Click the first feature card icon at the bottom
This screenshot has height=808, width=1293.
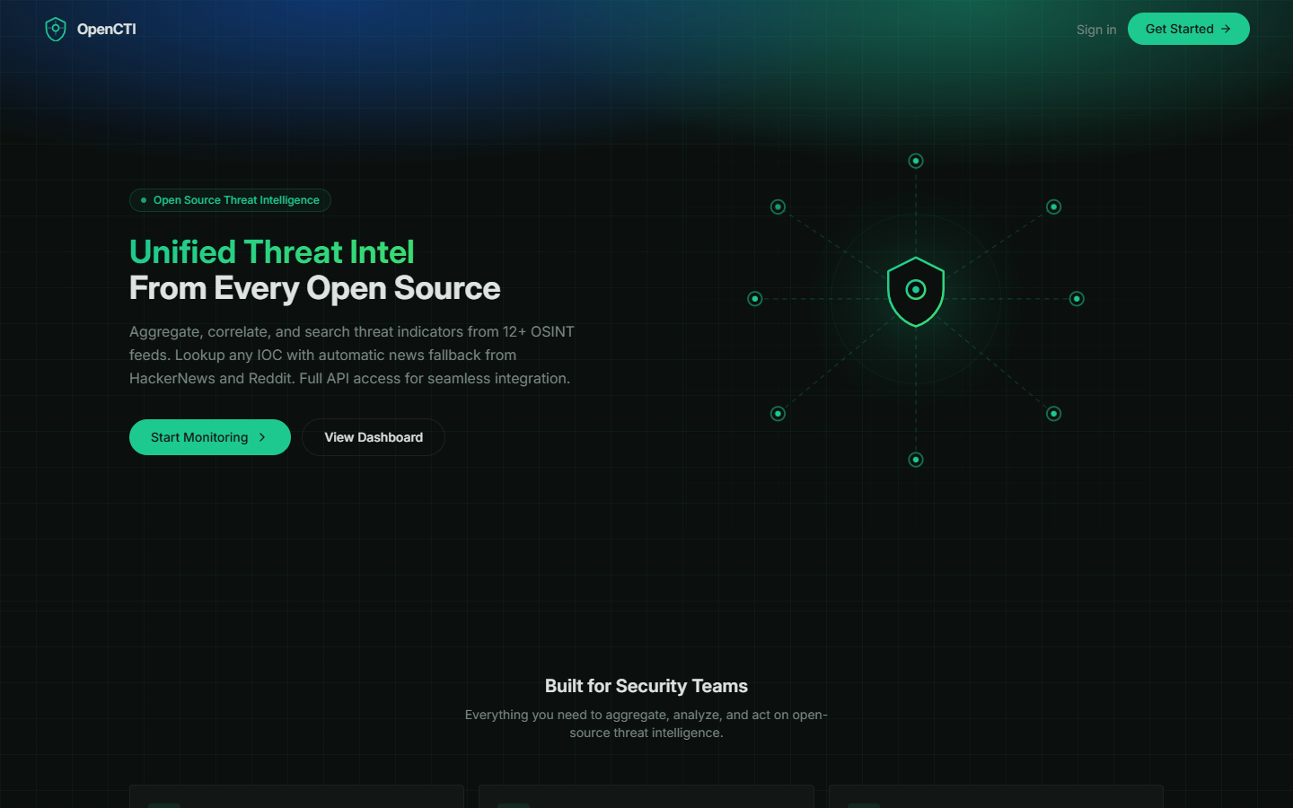[165, 805]
